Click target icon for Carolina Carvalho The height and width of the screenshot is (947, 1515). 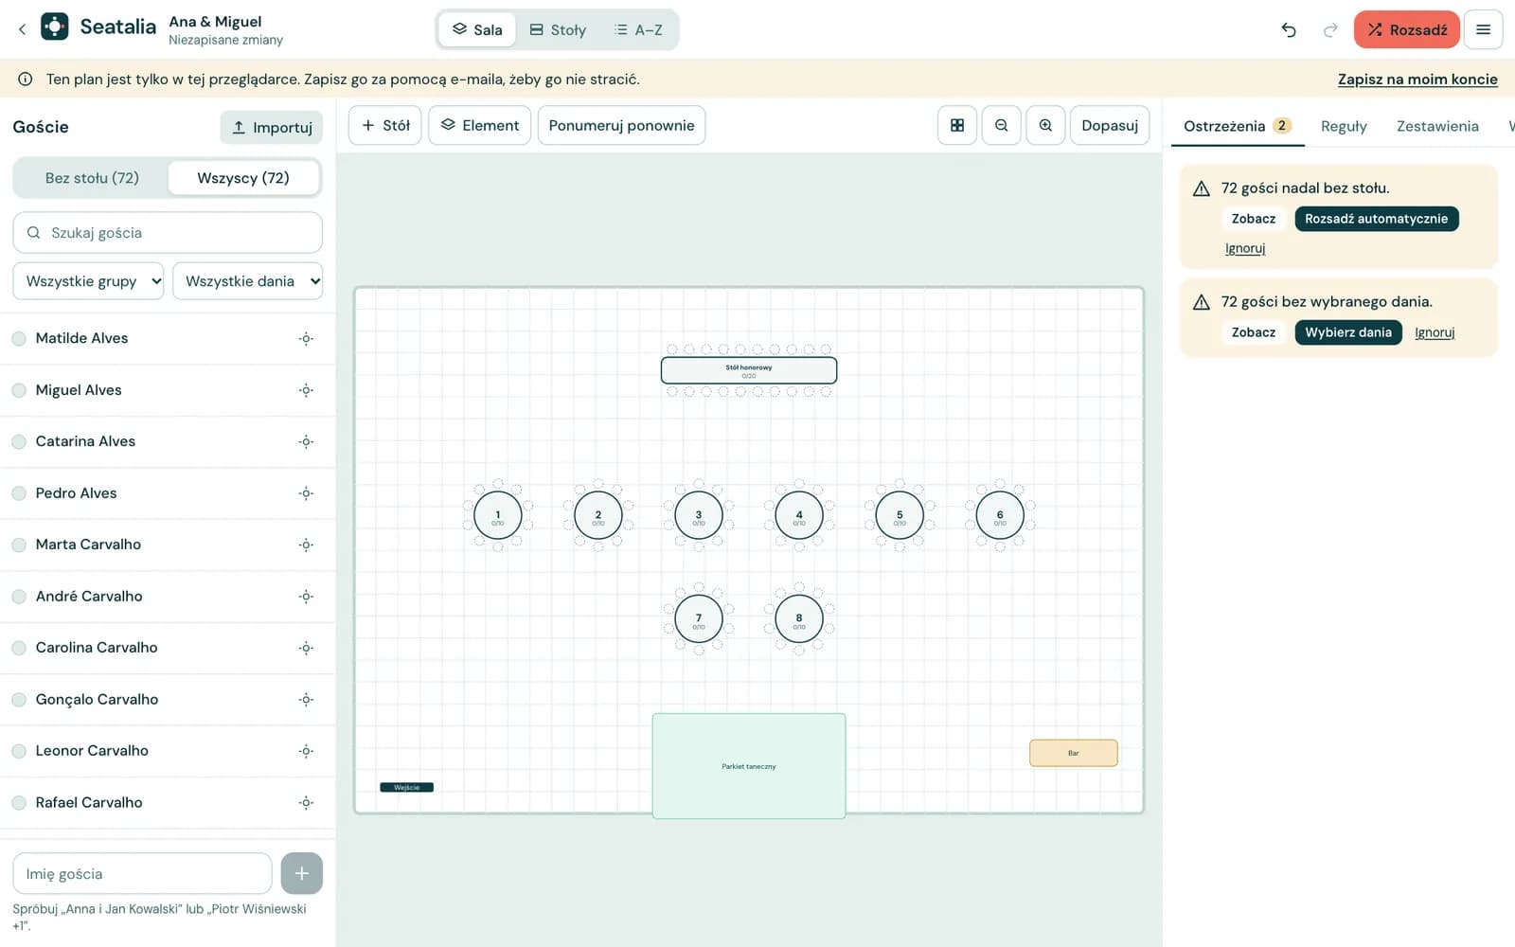coord(306,648)
